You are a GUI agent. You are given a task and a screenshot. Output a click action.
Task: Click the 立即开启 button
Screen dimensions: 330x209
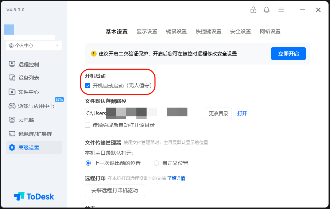[288, 54]
